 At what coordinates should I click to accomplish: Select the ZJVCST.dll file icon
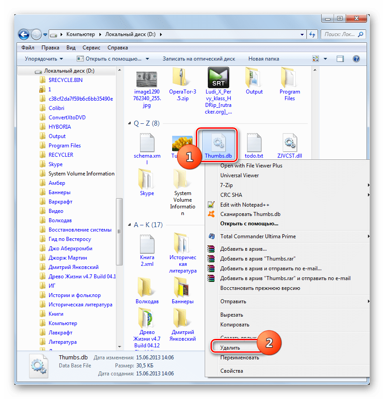click(290, 142)
